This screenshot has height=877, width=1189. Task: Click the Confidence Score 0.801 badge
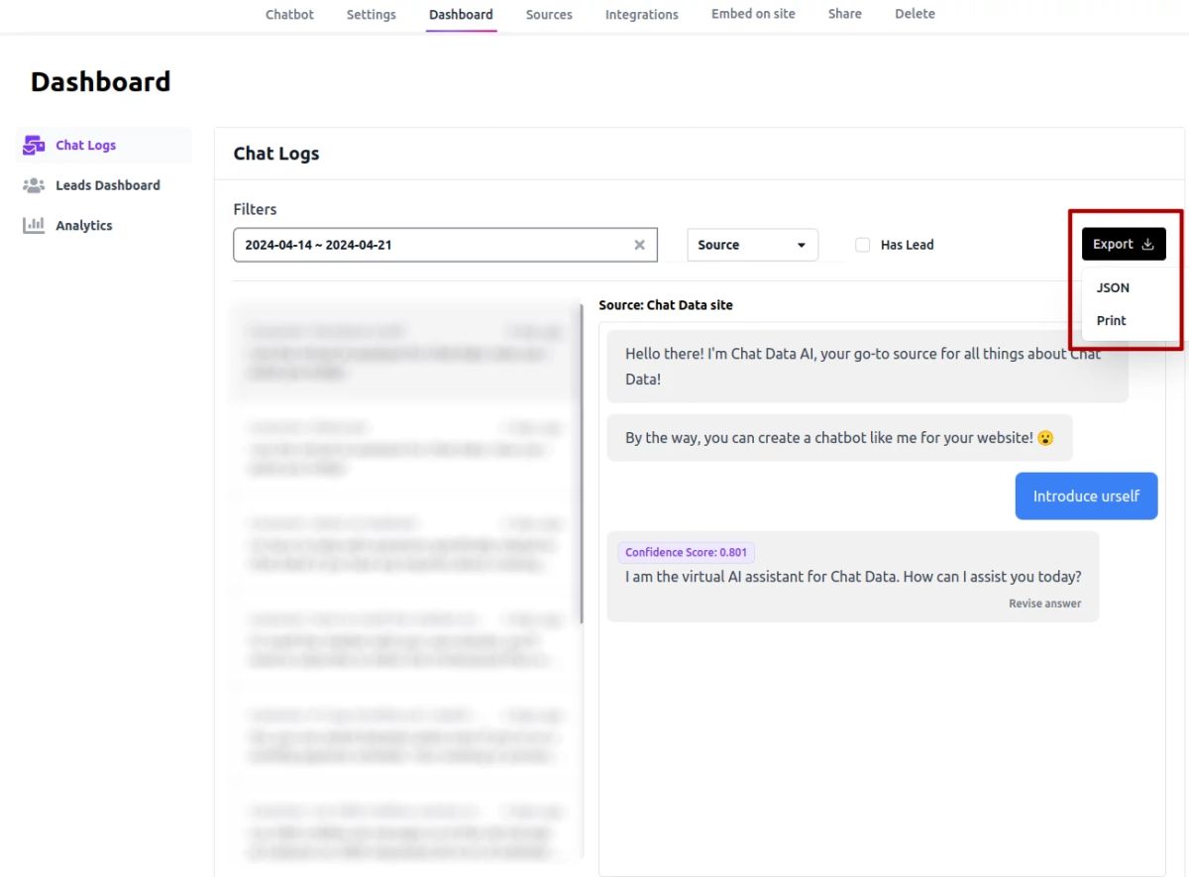(x=686, y=552)
